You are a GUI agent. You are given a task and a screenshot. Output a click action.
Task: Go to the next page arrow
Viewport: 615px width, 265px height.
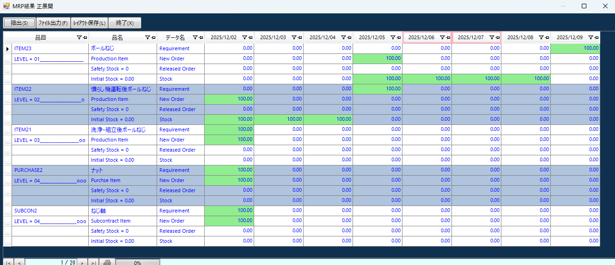click(81, 262)
